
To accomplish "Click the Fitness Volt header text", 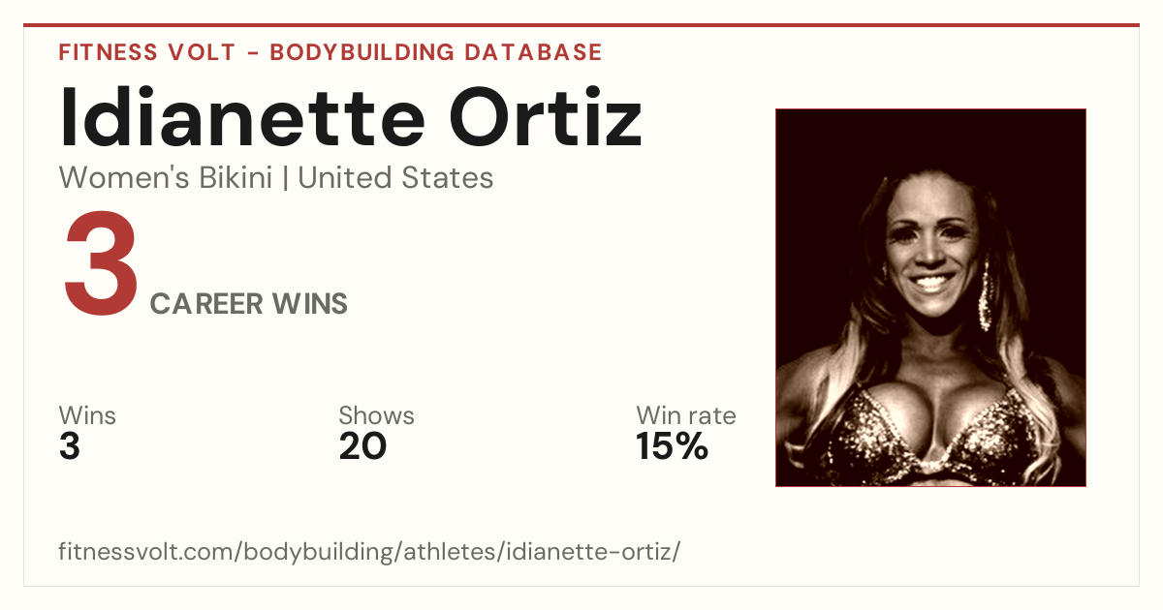I will (147, 52).
